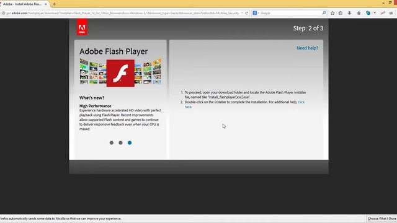Viewport: 397px width, 223px height.
Task: Minimize the Firefox window
Action: point(383,2)
